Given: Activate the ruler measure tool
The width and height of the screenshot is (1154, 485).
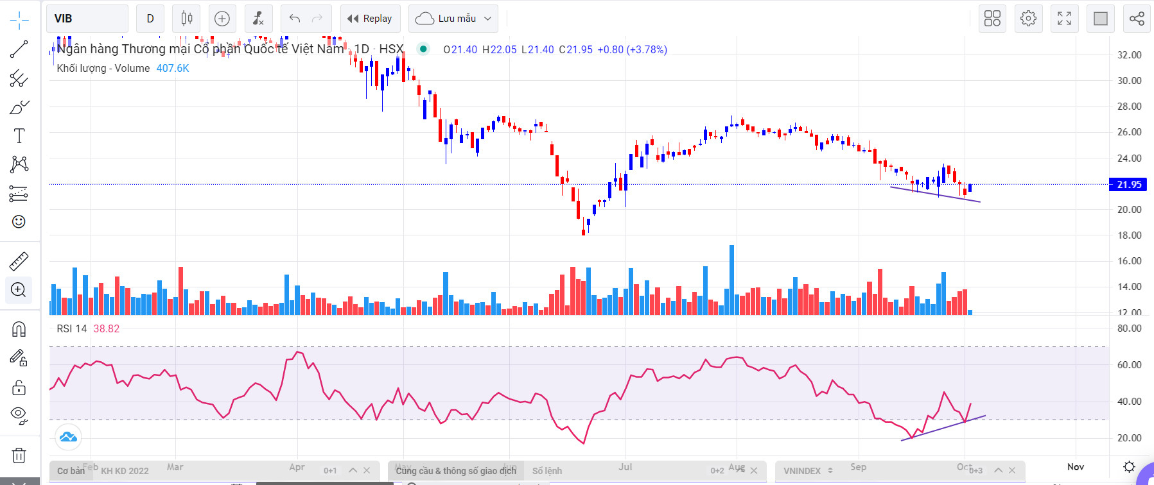Looking at the screenshot, I should point(19,261).
